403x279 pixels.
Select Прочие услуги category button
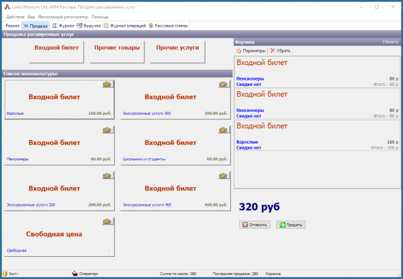(177, 48)
